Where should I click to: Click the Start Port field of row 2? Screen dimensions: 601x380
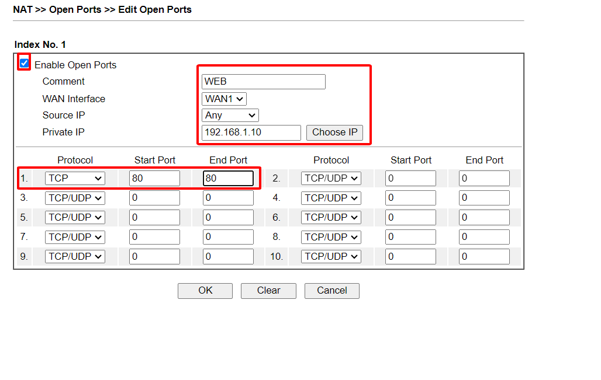(410, 179)
